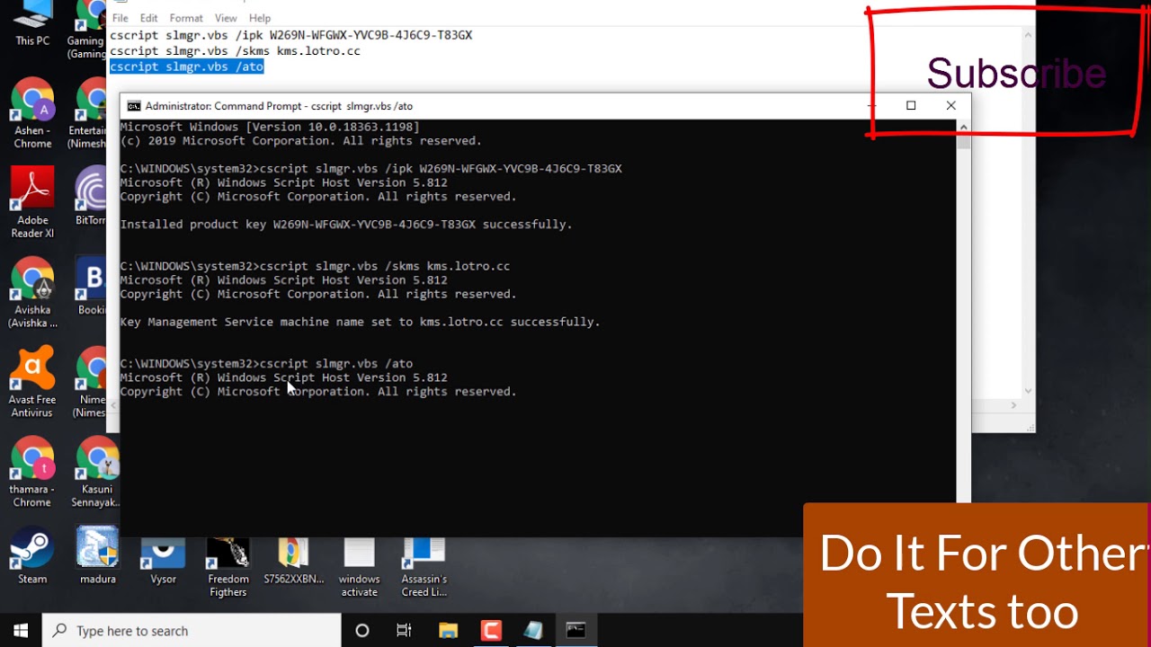Click the Windows Start button

point(21,631)
